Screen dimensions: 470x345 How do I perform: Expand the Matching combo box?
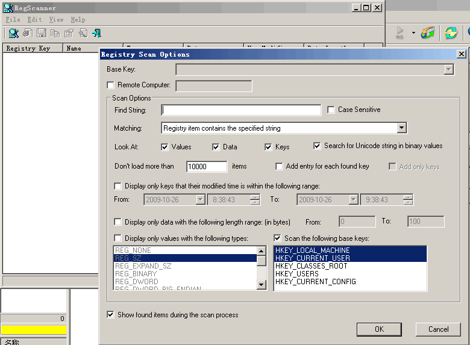402,128
